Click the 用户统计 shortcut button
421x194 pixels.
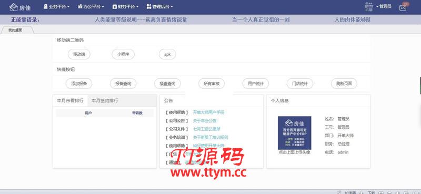tap(256, 84)
